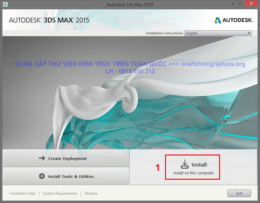Expand the Installation instructions language dropdown
This screenshot has width=260, height=203.
click(218, 33)
